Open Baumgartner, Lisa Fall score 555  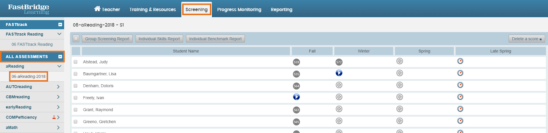296,74
